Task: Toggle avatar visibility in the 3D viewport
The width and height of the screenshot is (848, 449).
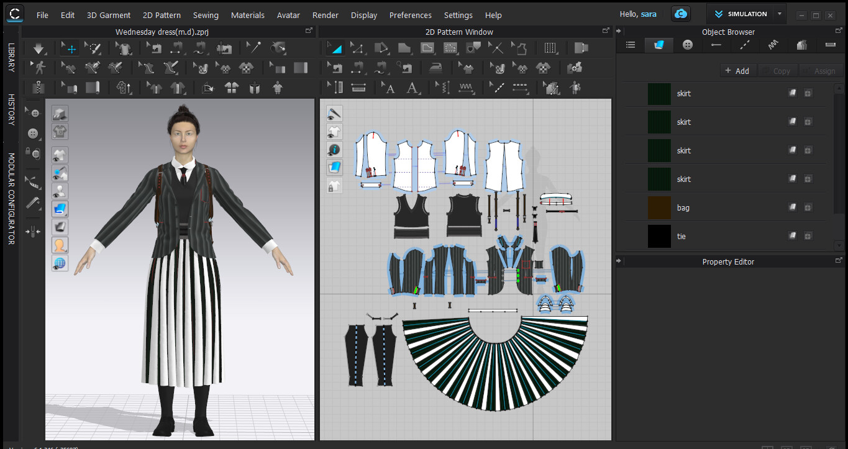Action: [x=60, y=191]
